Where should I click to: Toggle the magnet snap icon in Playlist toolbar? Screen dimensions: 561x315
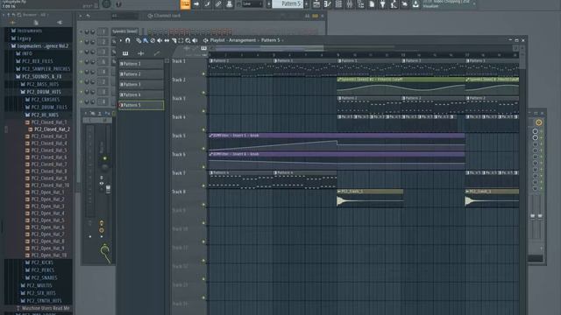tap(128, 41)
